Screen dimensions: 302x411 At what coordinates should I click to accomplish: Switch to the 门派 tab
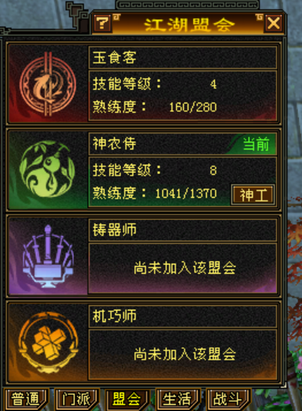click(x=76, y=400)
